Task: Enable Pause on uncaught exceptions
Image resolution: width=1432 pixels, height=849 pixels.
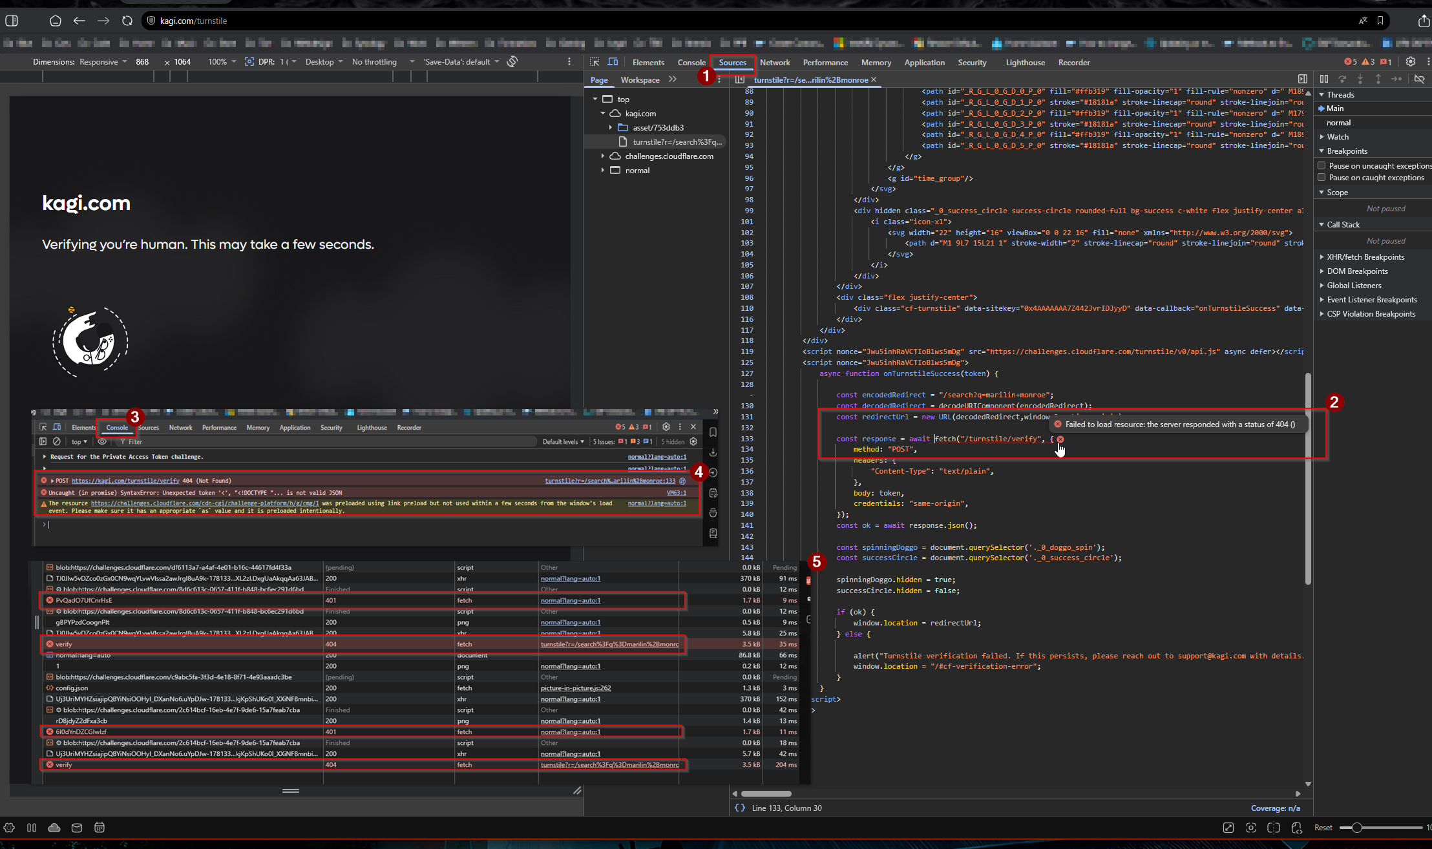Action: point(1321,166)
